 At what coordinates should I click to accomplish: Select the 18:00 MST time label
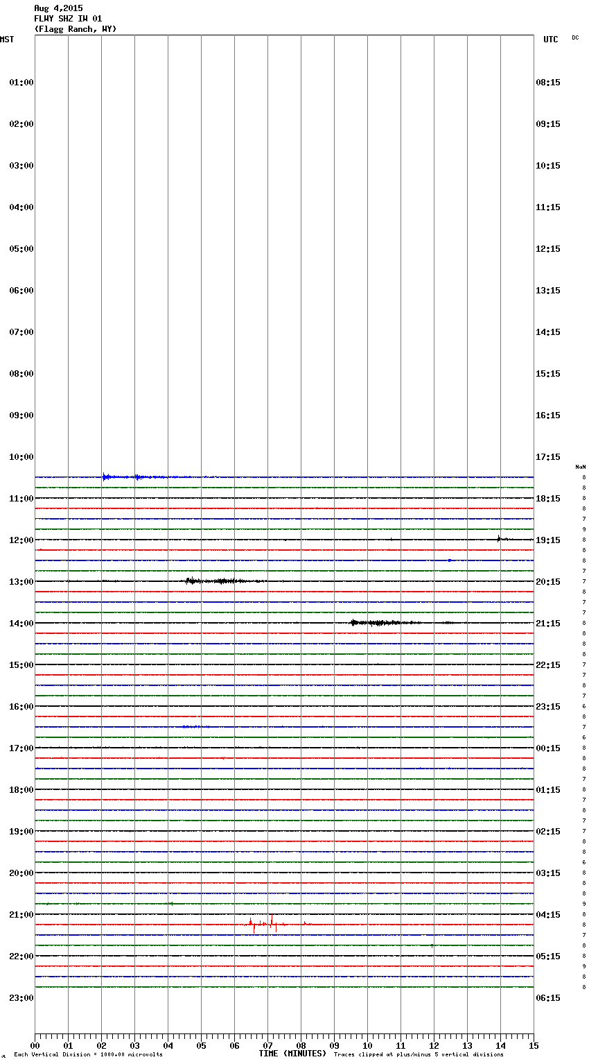pyautogui.click(x=21, y=790)
